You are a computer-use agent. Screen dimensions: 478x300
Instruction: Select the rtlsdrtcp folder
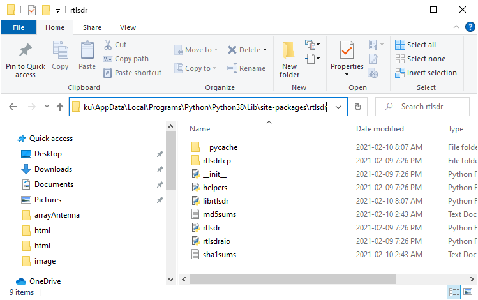pos(217,161)
